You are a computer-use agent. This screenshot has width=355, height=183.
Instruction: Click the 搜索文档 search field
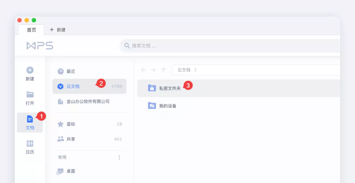click(230, 46)
